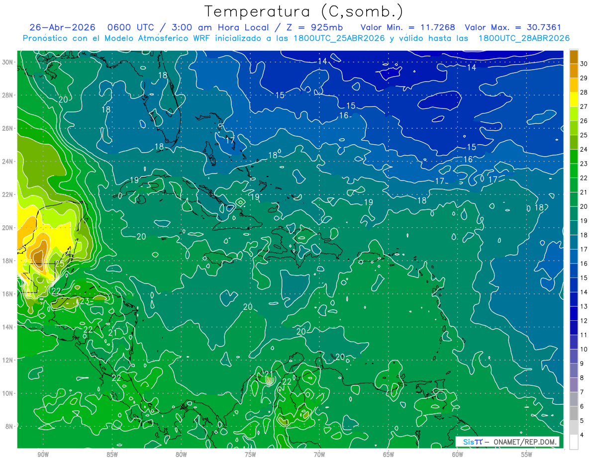Viewport: 597px width, 461px height.
Task: Click the Temperatura (C,somb.) title
Action: [303, 11]
